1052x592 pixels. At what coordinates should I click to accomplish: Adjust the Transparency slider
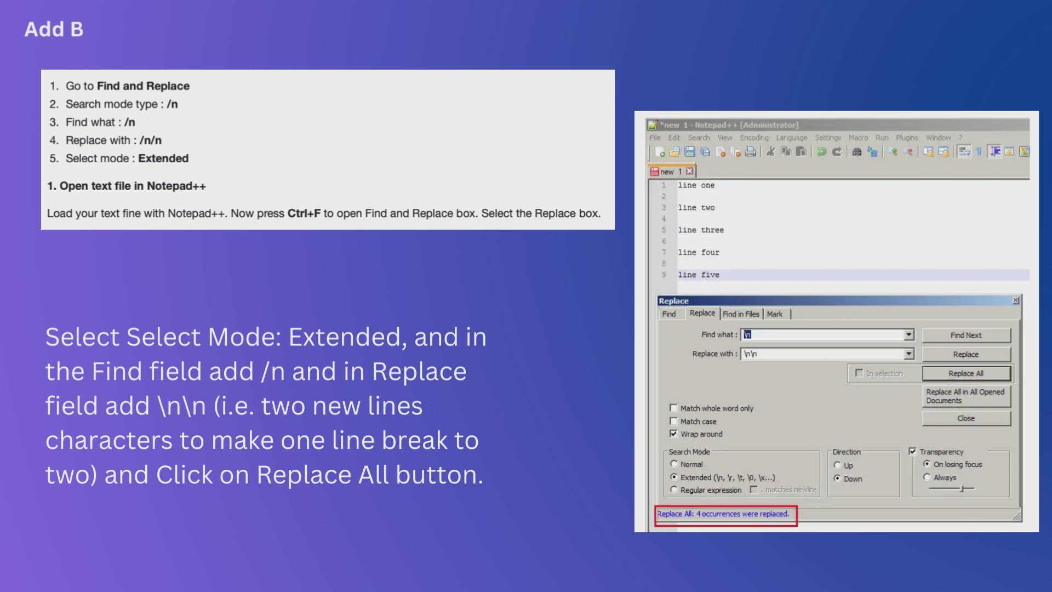[962, 488]
